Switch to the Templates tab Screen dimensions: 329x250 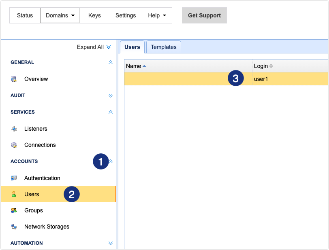[163, 47]
